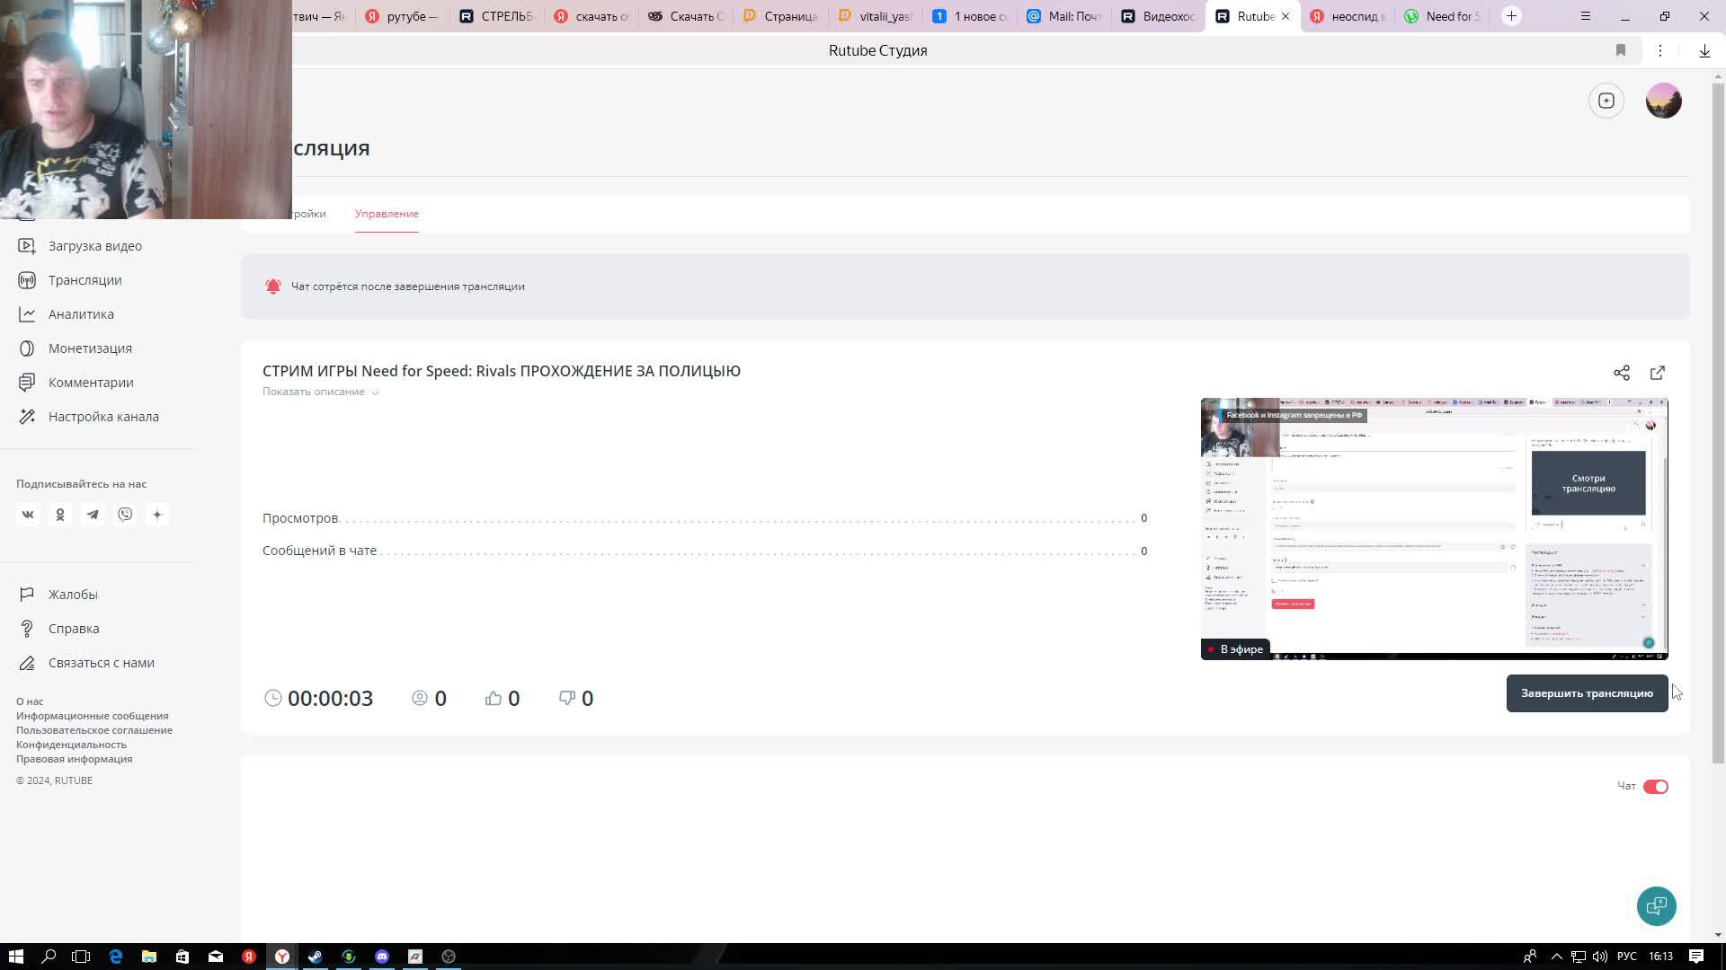Switch to the Управление tab

tap(387, 214)
